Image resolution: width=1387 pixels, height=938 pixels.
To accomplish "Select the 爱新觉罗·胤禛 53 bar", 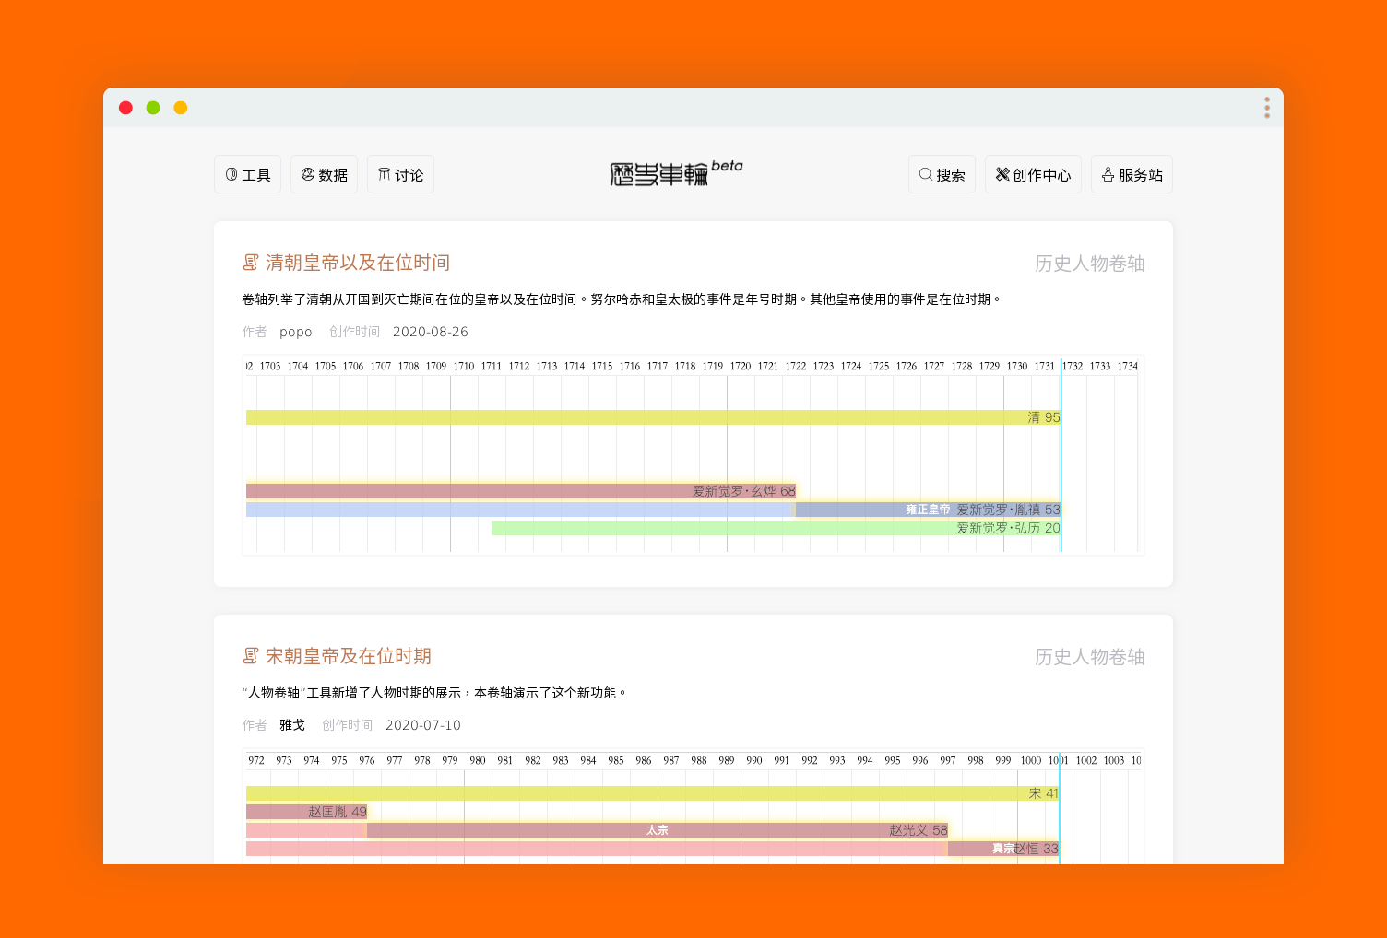I will click(928, 510).
